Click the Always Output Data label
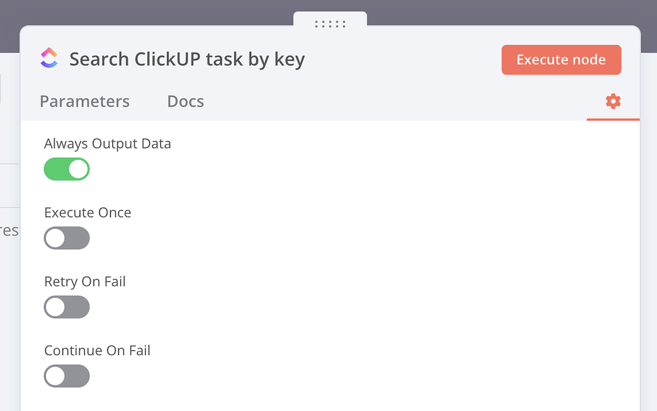This screenshot has height=411, width=657. coord(107,144)
